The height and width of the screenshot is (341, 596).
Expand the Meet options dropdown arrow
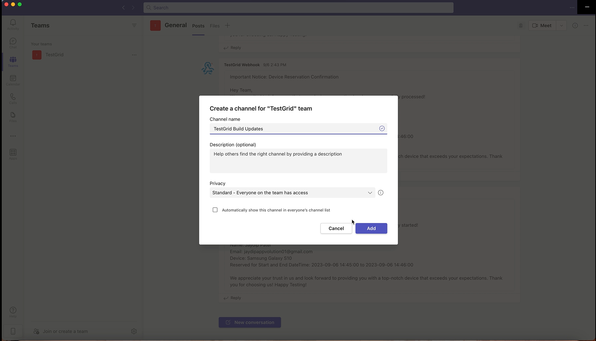(561, 25)
